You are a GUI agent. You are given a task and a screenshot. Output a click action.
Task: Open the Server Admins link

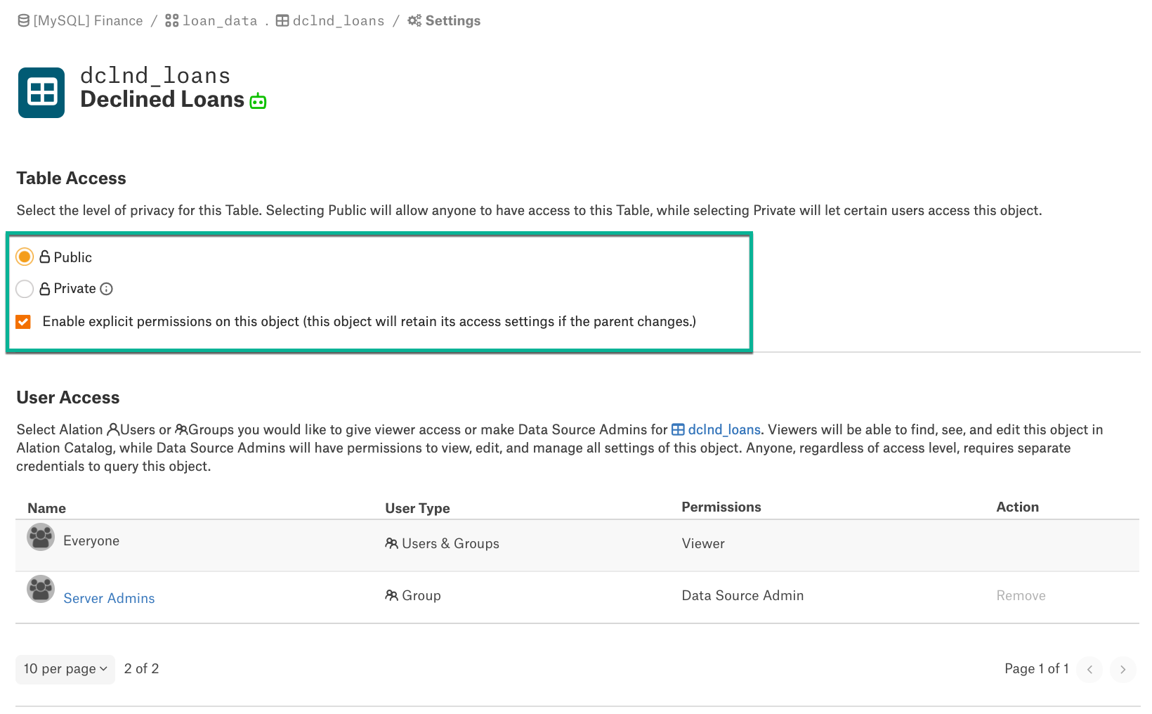[x=109, y=598]
